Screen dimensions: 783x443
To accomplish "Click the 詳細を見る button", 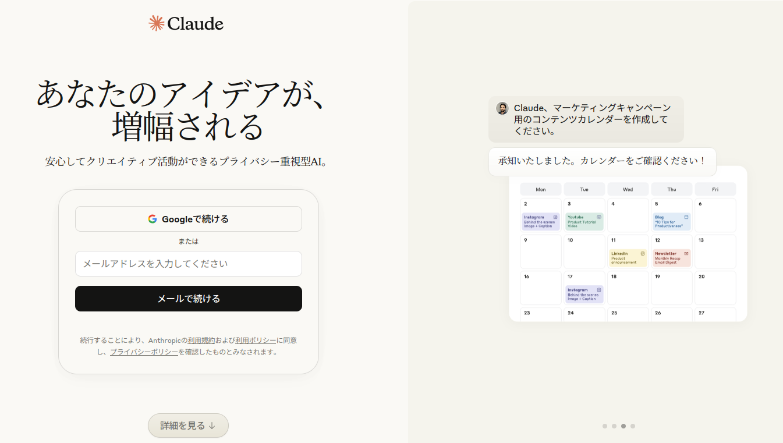I will tap(188, 426).
